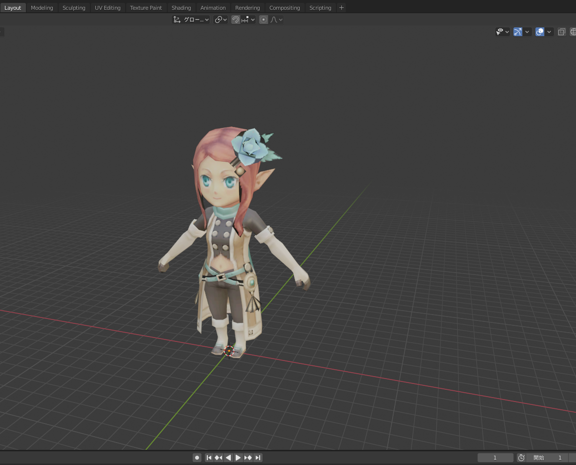This screenshot has height=465, width=576.
Task: Click the selectability and visibility eye icon
Action: [x=500, y=32]
